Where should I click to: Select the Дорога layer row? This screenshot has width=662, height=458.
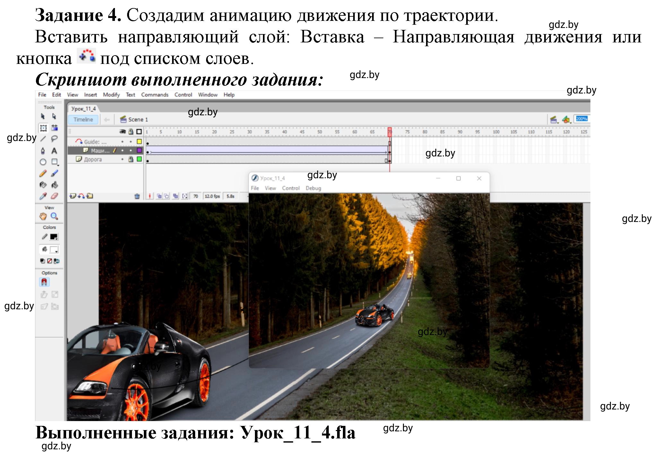106,159
